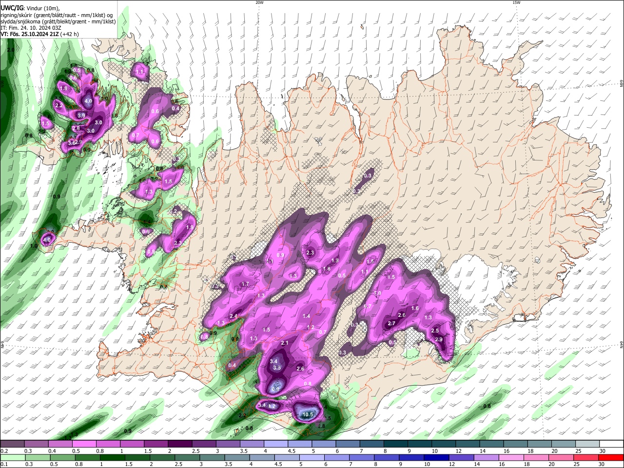
Task: Click the UWC/IG title text
Action: (x=12, y=8)
